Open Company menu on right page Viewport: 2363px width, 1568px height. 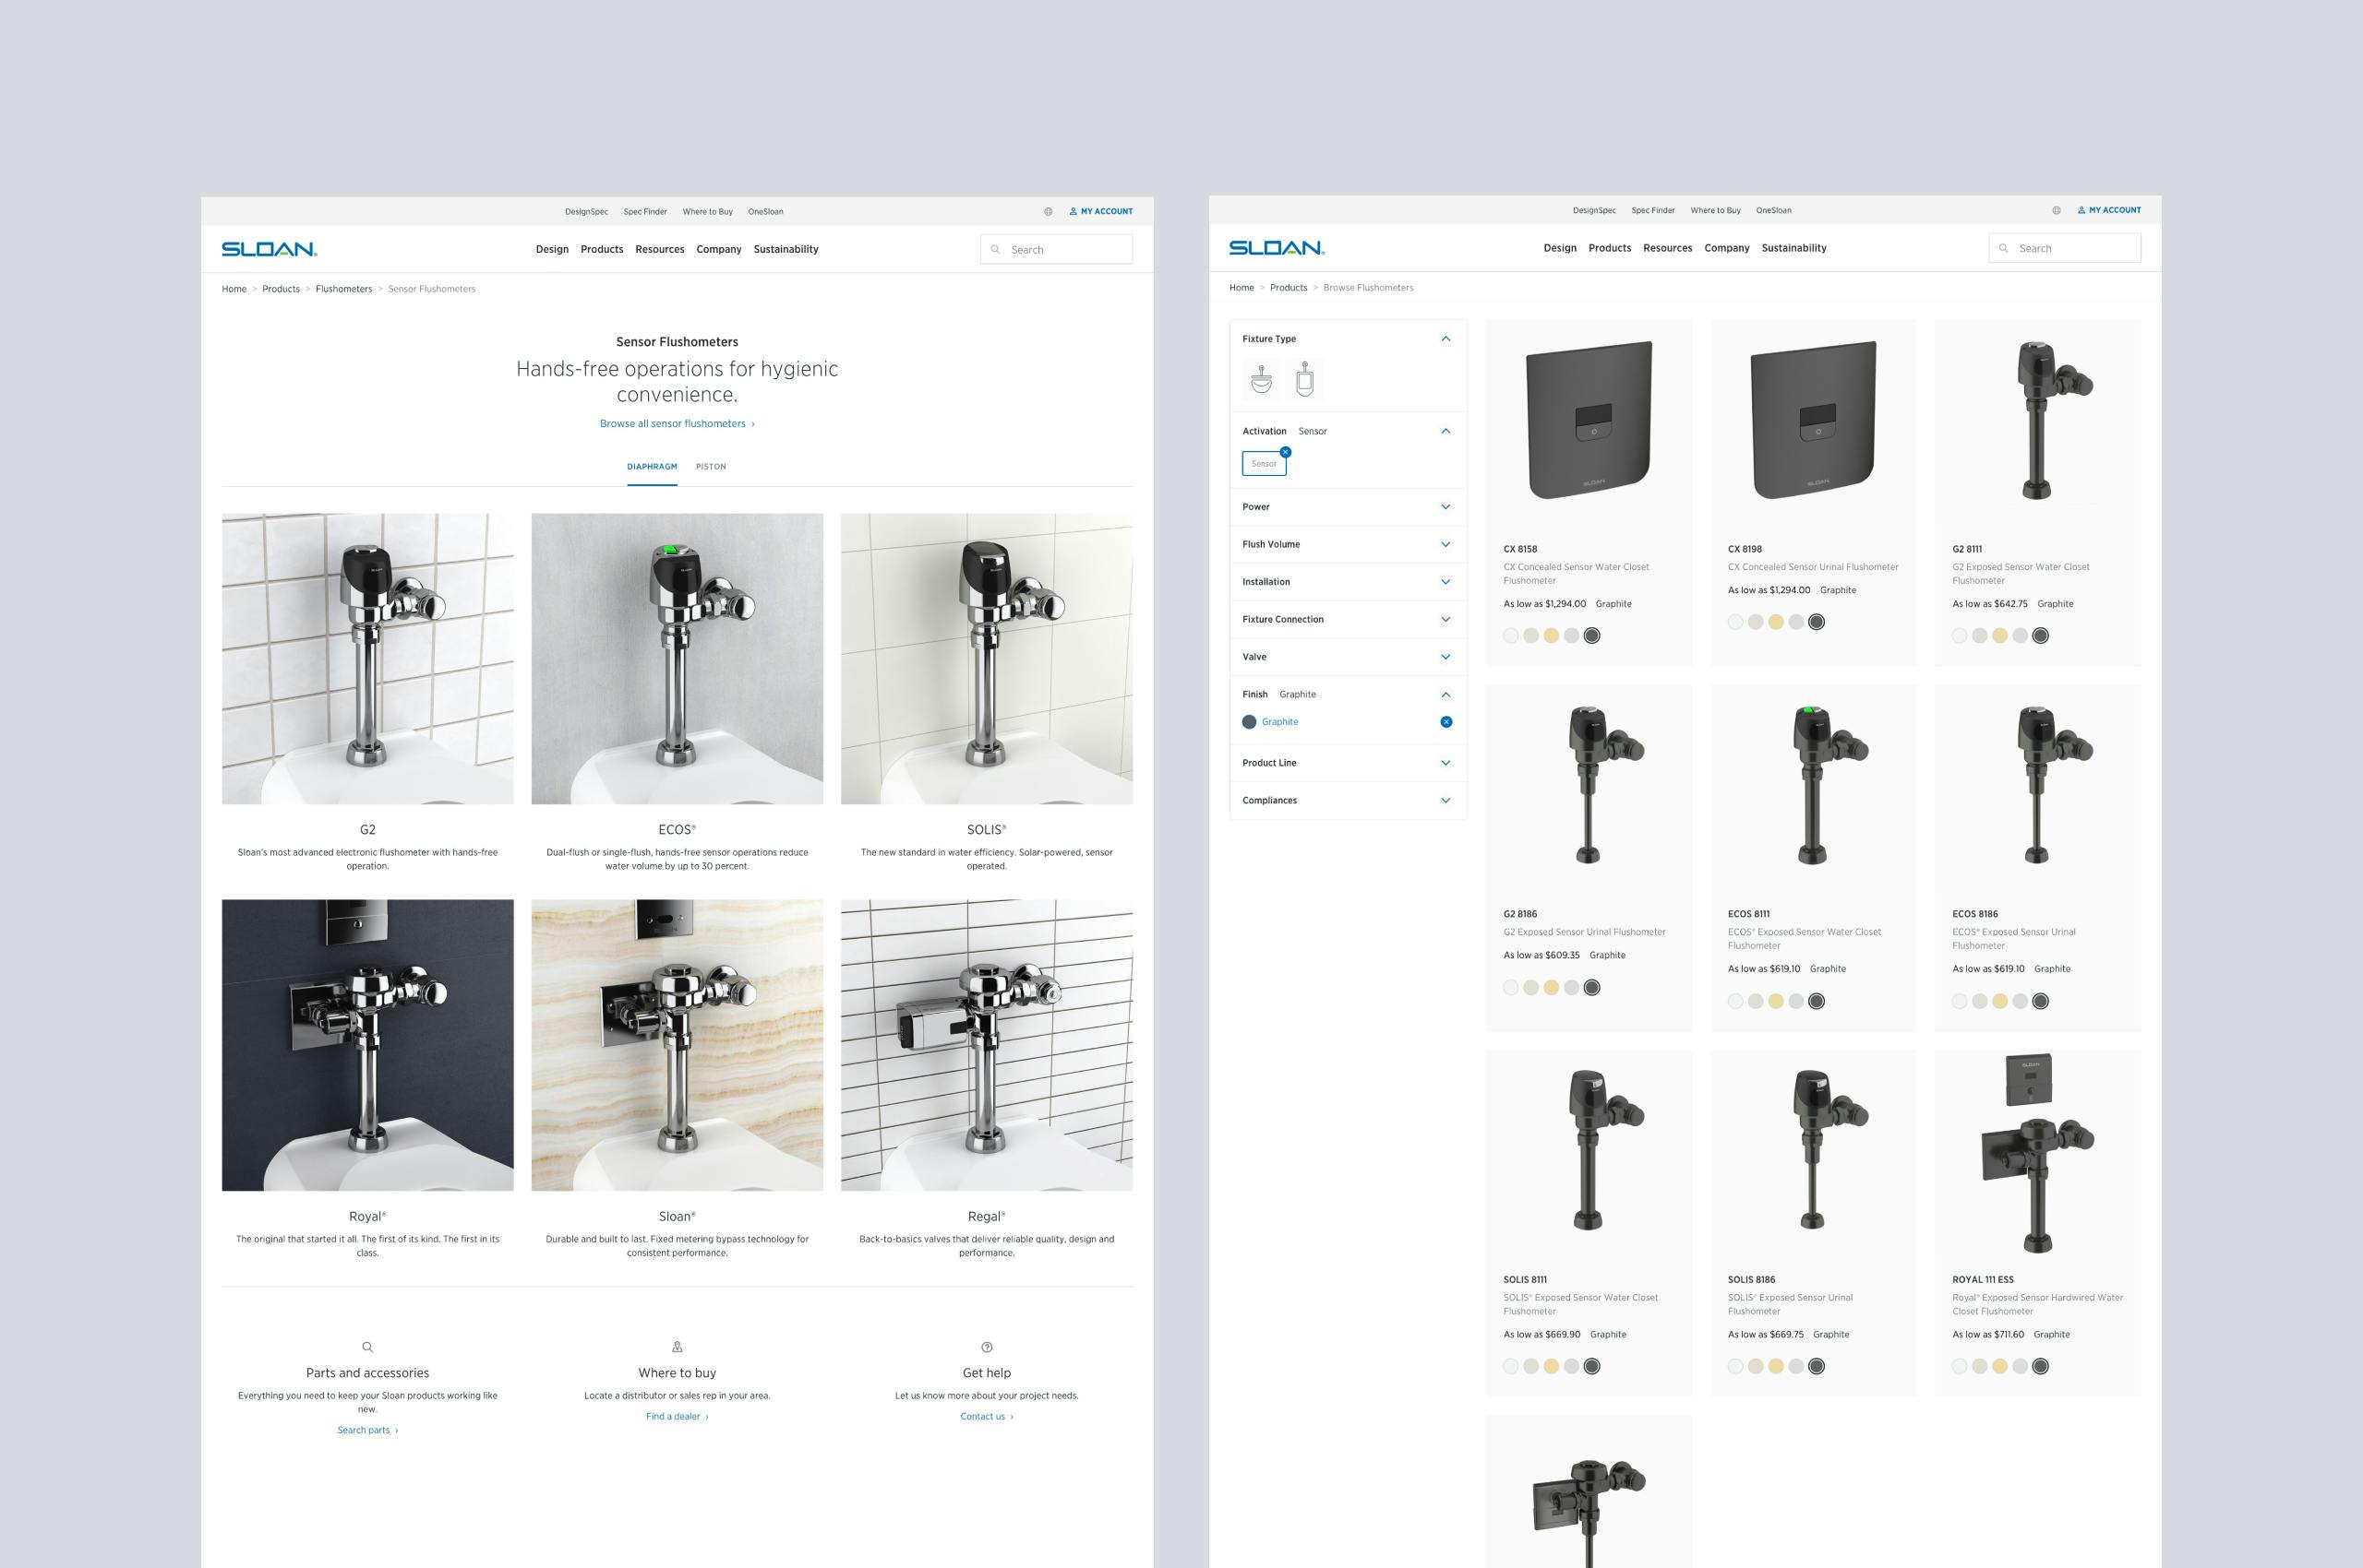[1726, 248]
